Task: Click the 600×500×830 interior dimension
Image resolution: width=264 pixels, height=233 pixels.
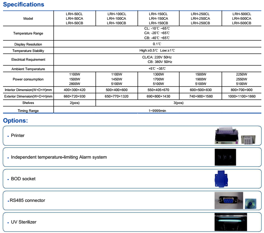Action: (x=201, y=90)
